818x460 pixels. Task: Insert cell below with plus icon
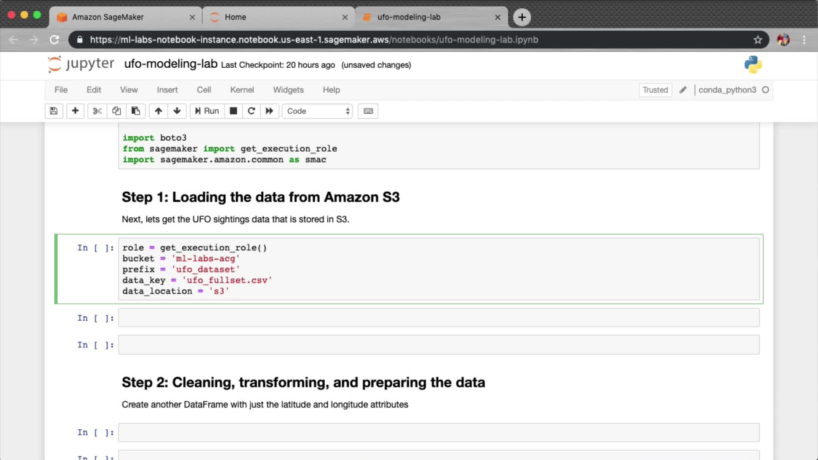point(75,111)
